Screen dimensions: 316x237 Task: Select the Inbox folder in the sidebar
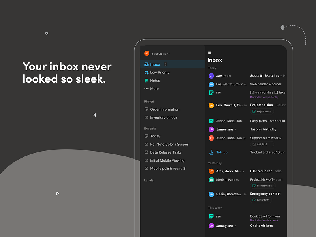(173, 64)
